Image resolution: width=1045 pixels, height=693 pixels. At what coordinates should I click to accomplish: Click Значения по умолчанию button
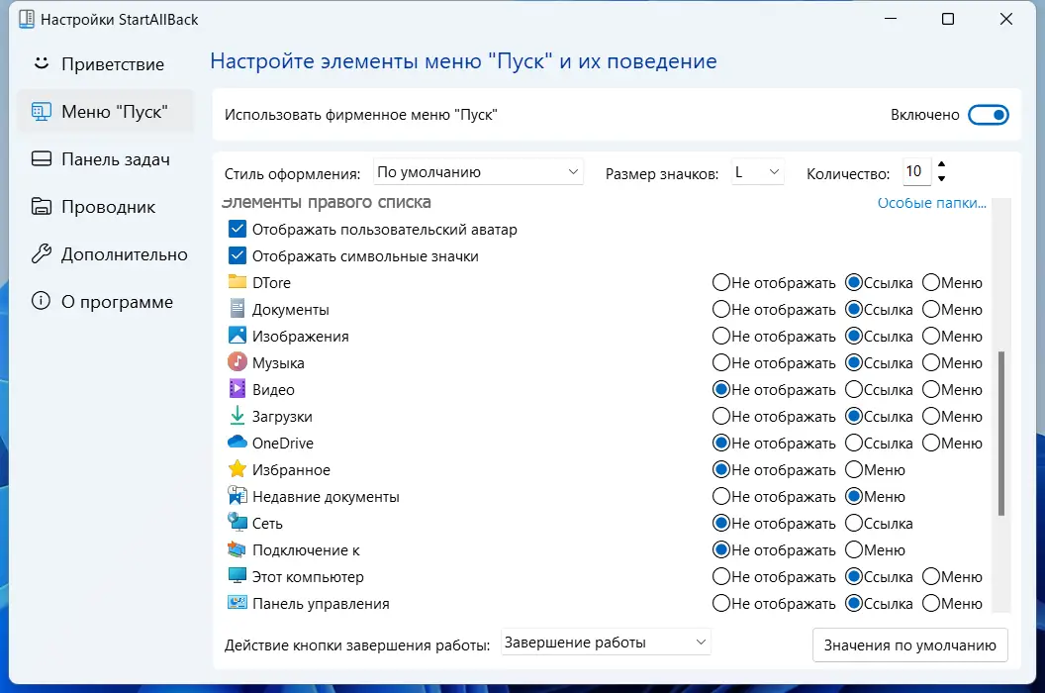(x=909, y=644)
